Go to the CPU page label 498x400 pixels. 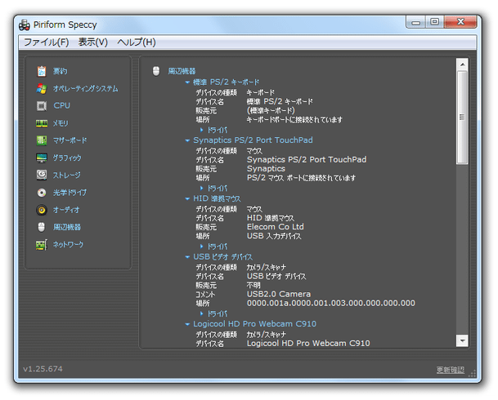[61, 105]
